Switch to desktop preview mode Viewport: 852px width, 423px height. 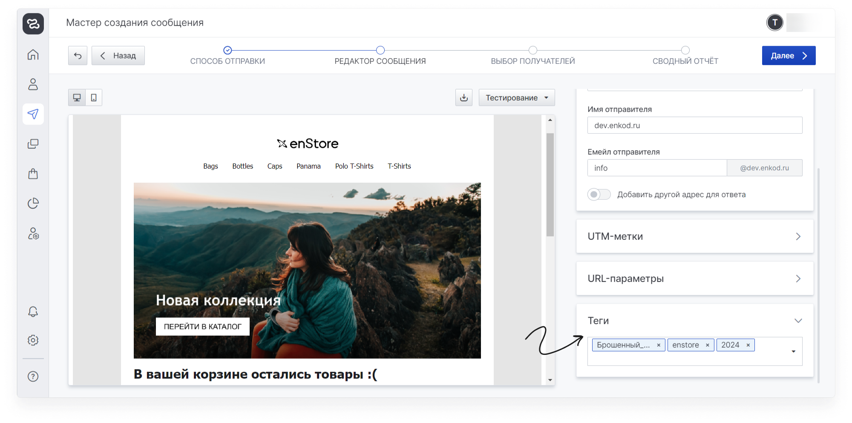77,98
